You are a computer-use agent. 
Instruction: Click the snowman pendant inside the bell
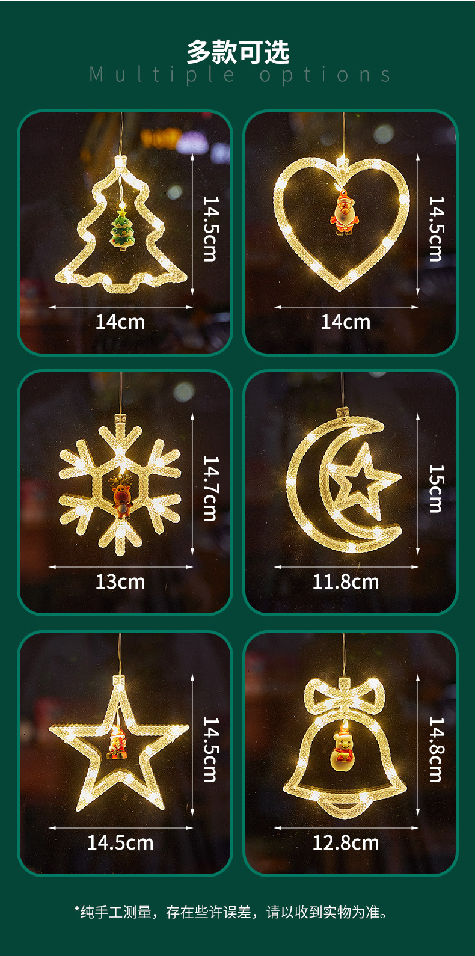click(343, 751)
